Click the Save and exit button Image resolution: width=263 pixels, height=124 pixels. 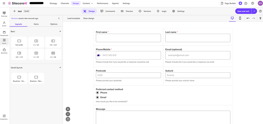click(x=243, y=11)
